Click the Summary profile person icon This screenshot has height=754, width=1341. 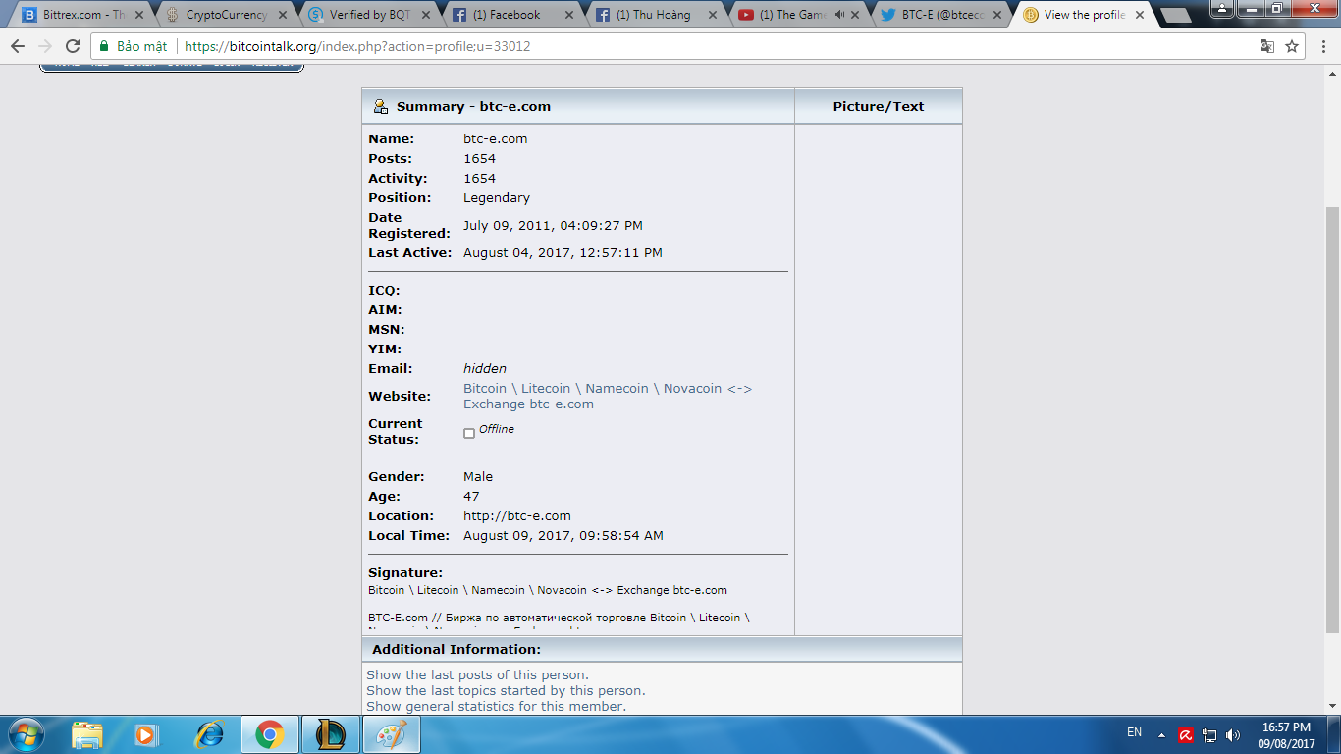[x=381, y=106]
